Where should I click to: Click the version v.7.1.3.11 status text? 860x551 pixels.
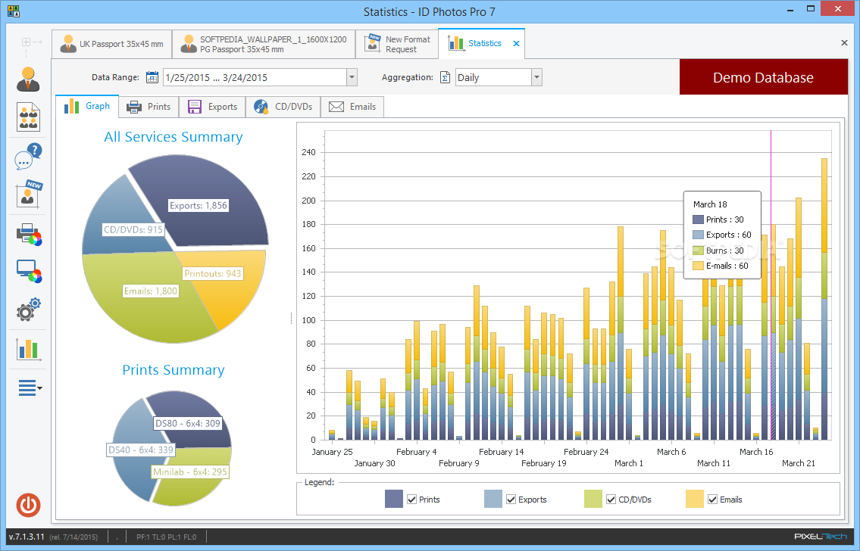tap(27, 537)
